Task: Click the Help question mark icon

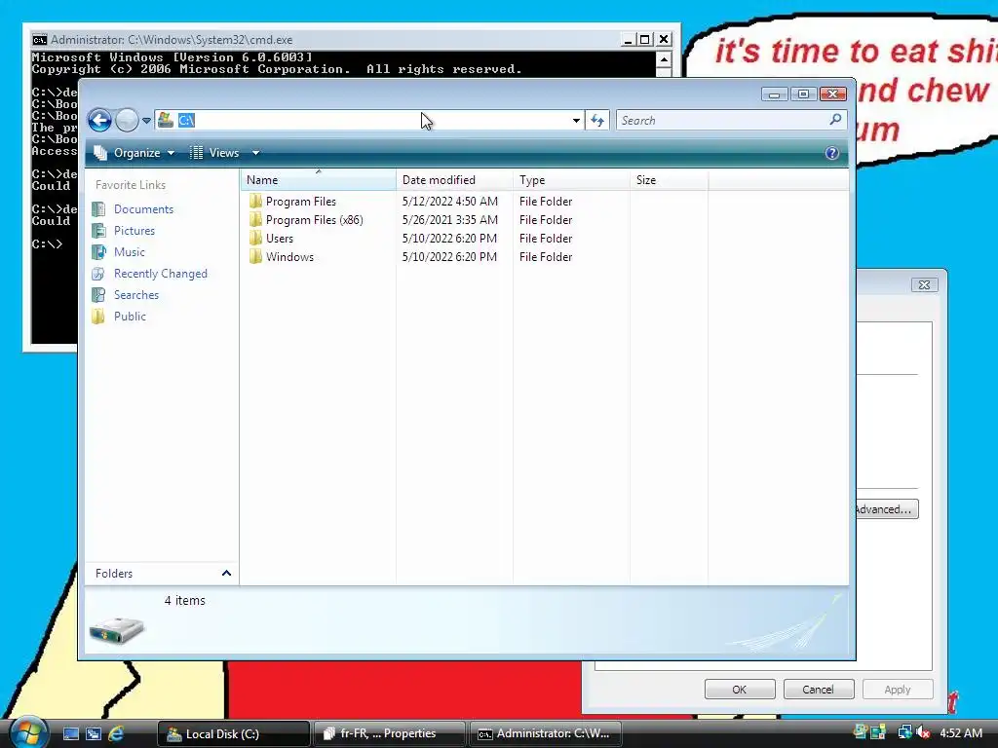Action: [831, 153]
